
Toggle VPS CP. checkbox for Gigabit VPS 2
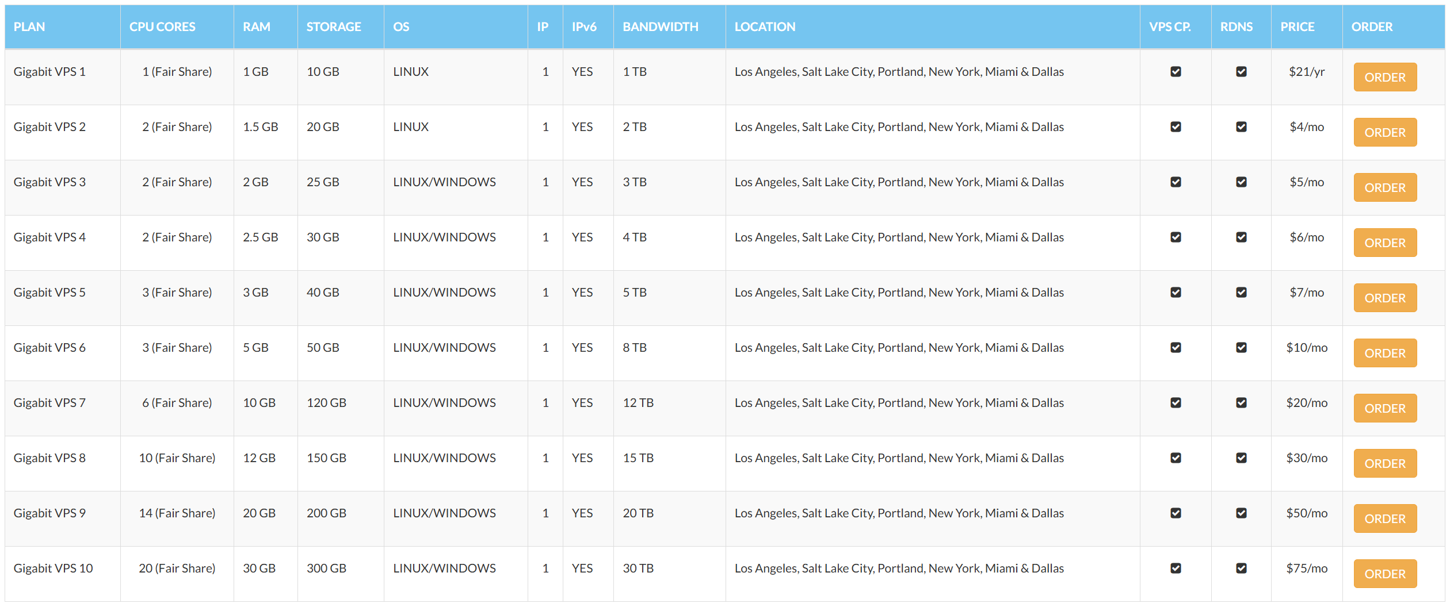pos(1176,126)
